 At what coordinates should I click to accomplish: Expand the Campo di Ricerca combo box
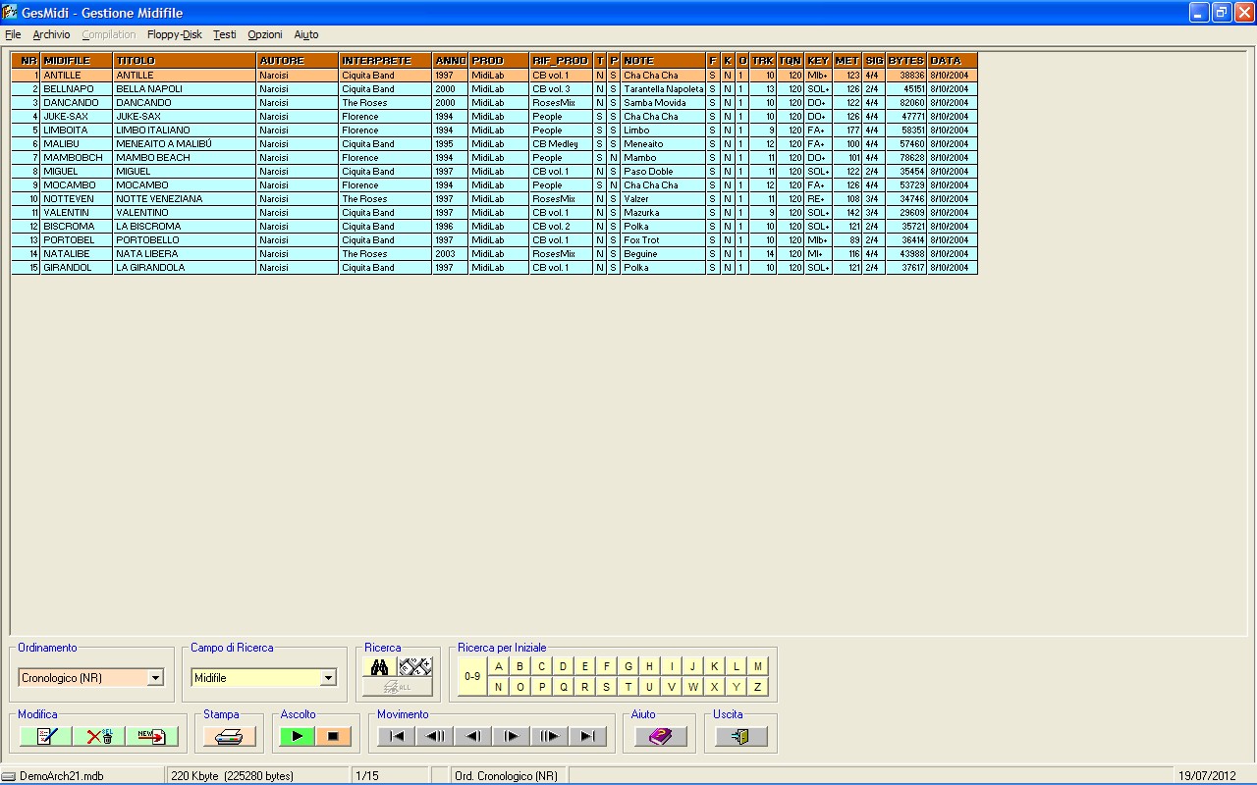pos(328,678)
